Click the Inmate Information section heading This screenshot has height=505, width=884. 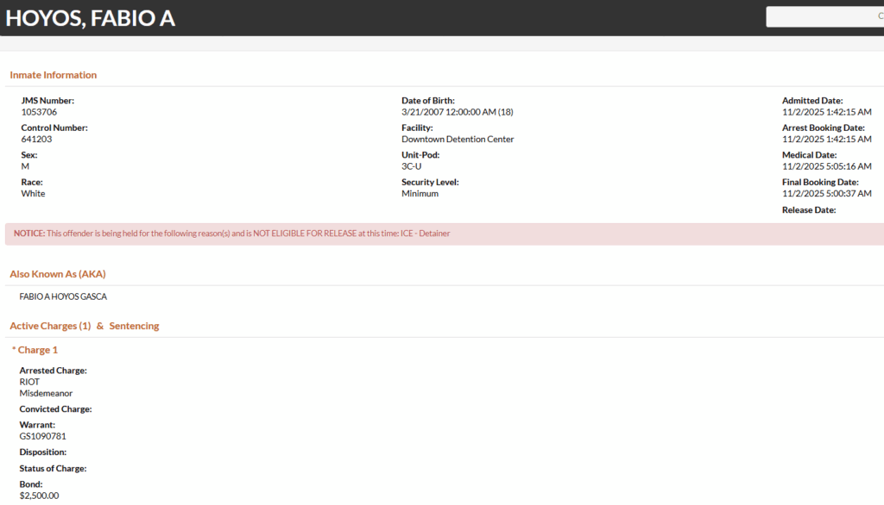54,75
